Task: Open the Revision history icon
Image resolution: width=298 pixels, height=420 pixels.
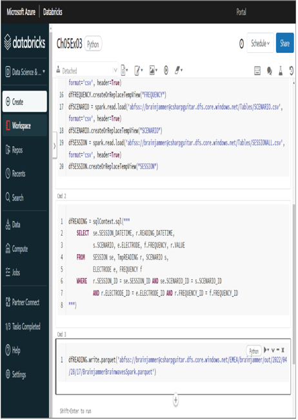Action: coord(292,70)
